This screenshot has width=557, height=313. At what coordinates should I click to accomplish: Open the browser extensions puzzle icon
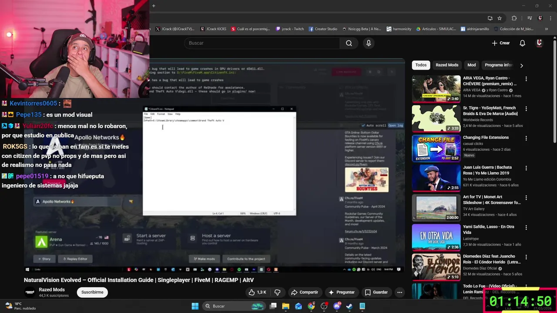point(514,18)
